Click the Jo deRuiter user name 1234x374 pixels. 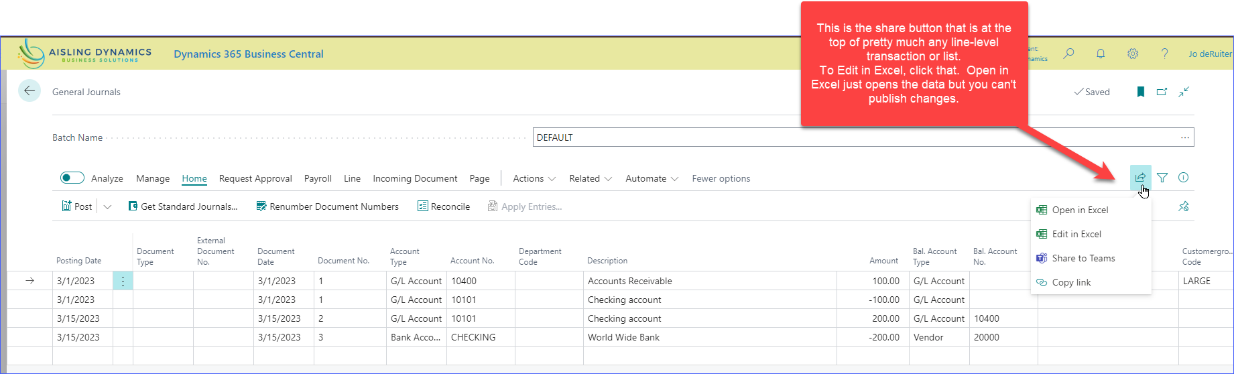(x=1210, y=54)
